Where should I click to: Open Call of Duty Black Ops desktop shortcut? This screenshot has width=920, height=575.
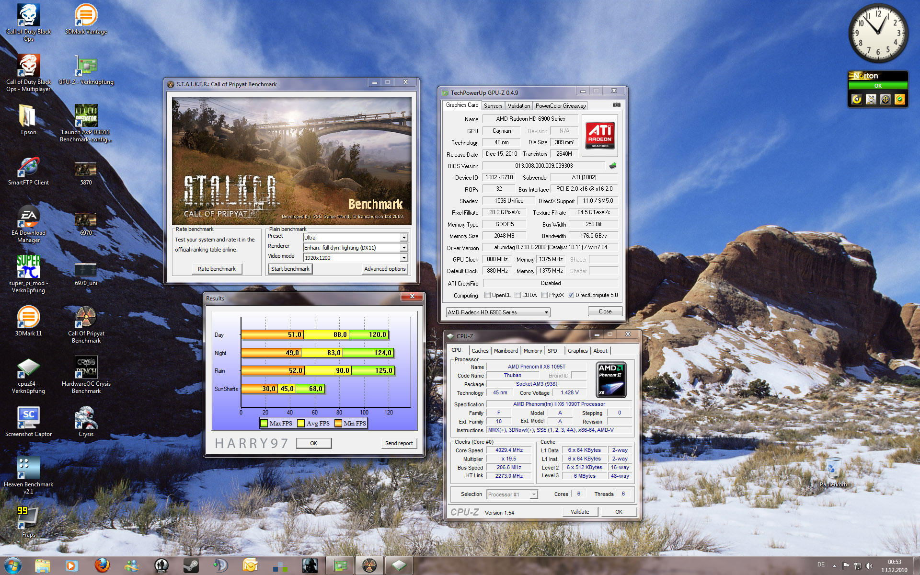pos(28,23)
